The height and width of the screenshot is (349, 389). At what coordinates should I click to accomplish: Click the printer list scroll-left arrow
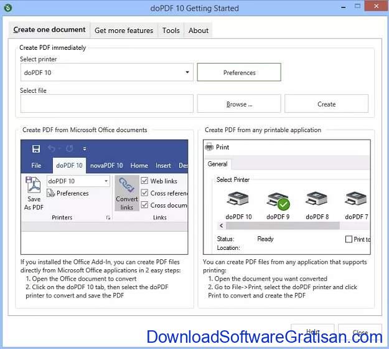click(x=222, y=226)
